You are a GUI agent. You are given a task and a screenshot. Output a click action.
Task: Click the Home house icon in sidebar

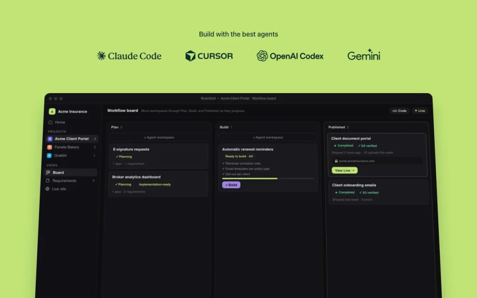[x=50, y=122]
